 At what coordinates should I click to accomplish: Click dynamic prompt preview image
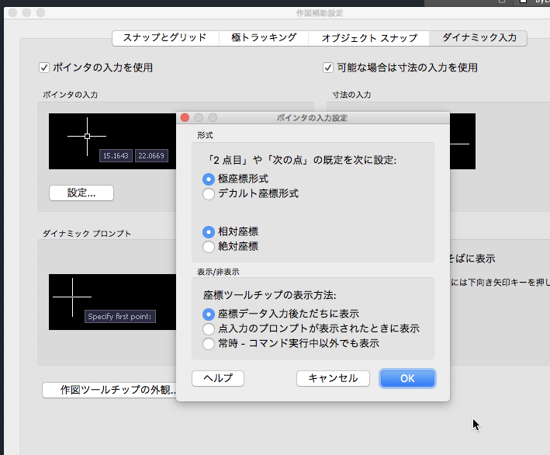point(112,302)
